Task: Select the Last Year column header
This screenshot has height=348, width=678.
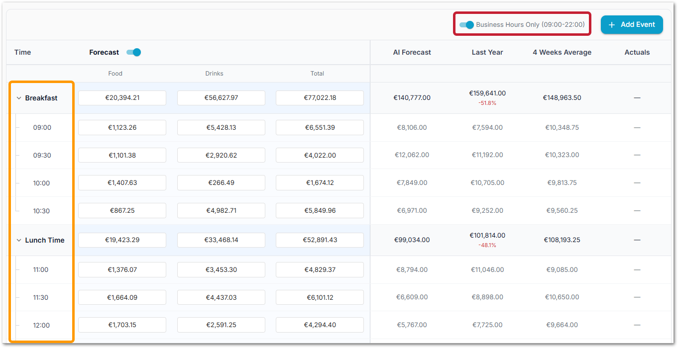Action: [x=487, y=52]
